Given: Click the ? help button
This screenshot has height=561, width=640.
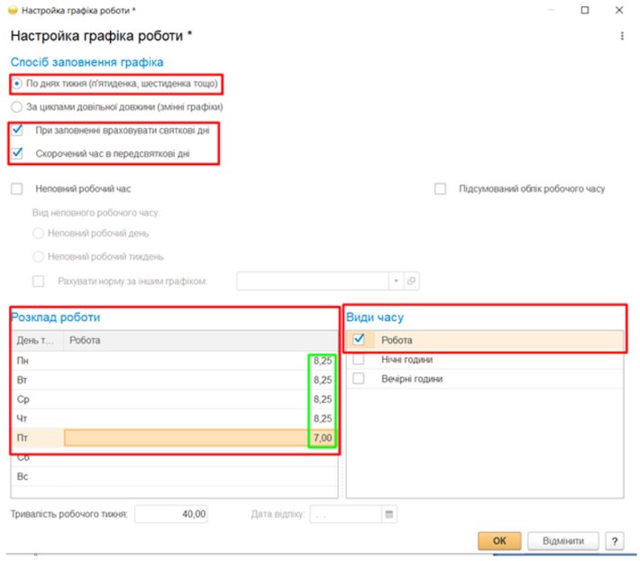Looking at the screenshot, I should pyautogui.click(x=615, y=540).
